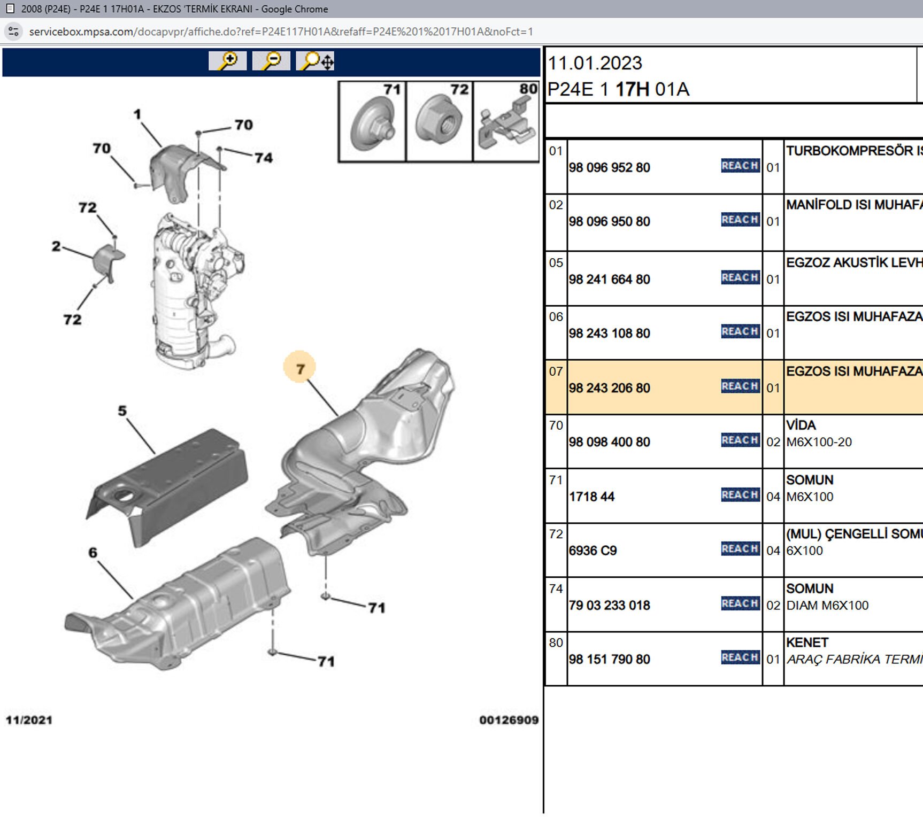This screenshot has width=923, height=821.
Task: Select the zoom and pan tool icon
Action: [x=316, y=61]
